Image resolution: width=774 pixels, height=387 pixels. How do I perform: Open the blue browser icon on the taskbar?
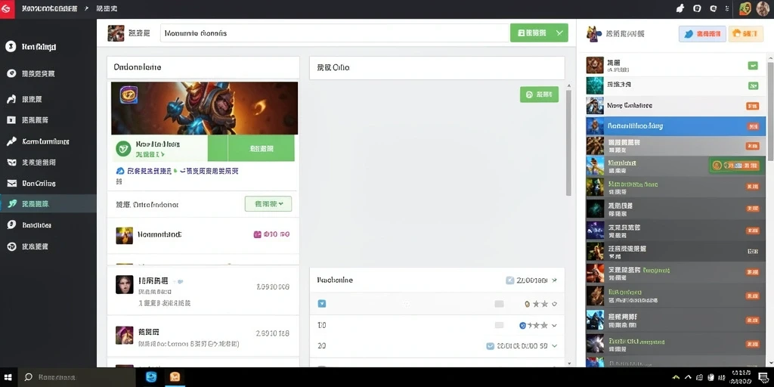coord(151,377)
